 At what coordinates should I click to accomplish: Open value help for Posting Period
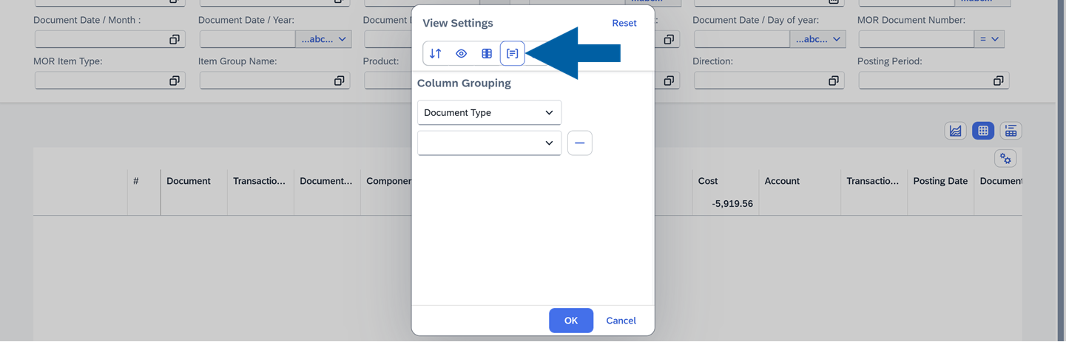coord(998,81)
